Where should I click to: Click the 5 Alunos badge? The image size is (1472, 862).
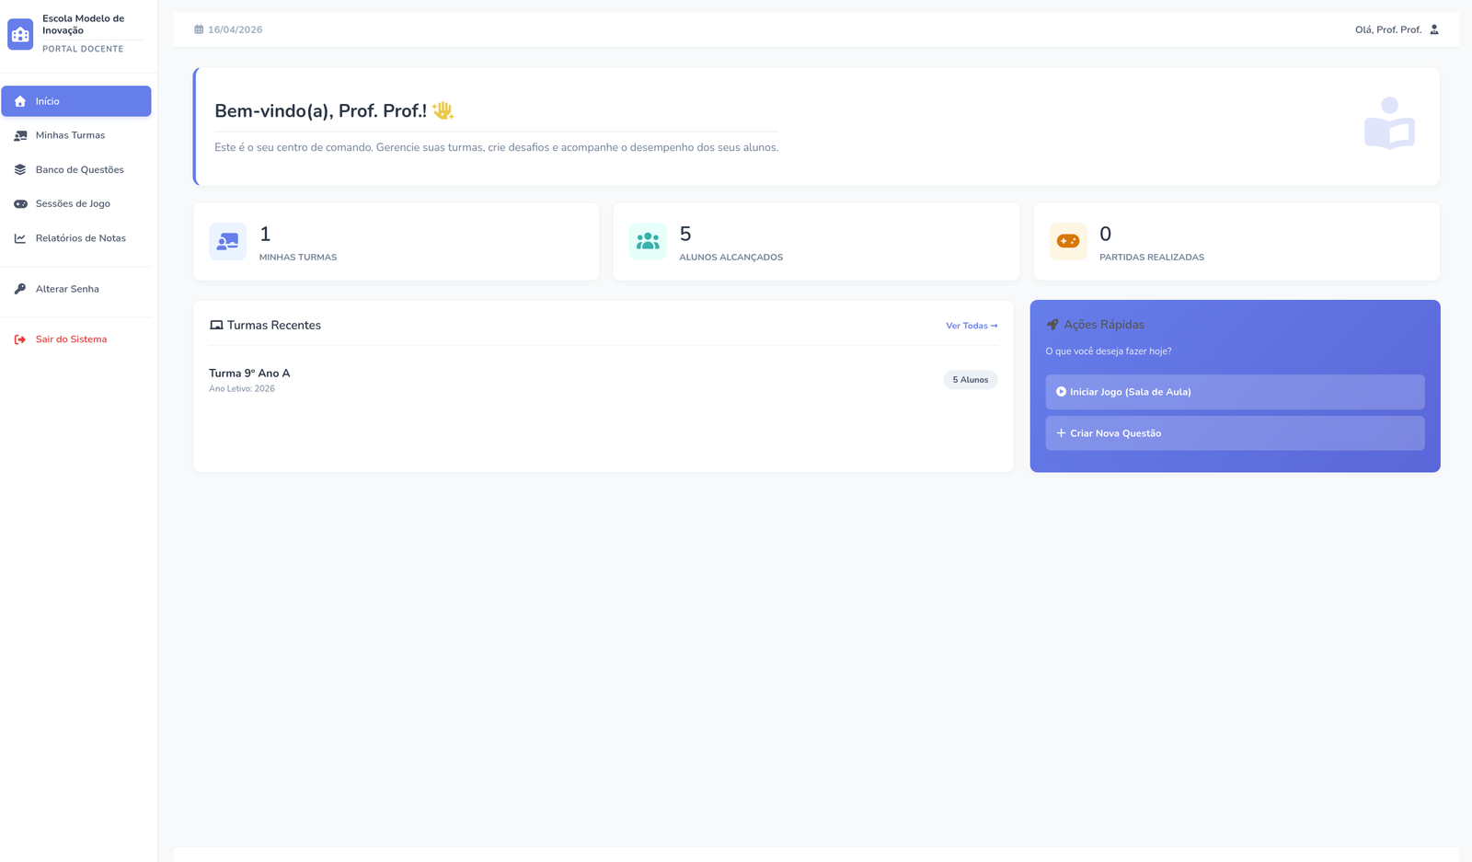[x=970, y=380]
